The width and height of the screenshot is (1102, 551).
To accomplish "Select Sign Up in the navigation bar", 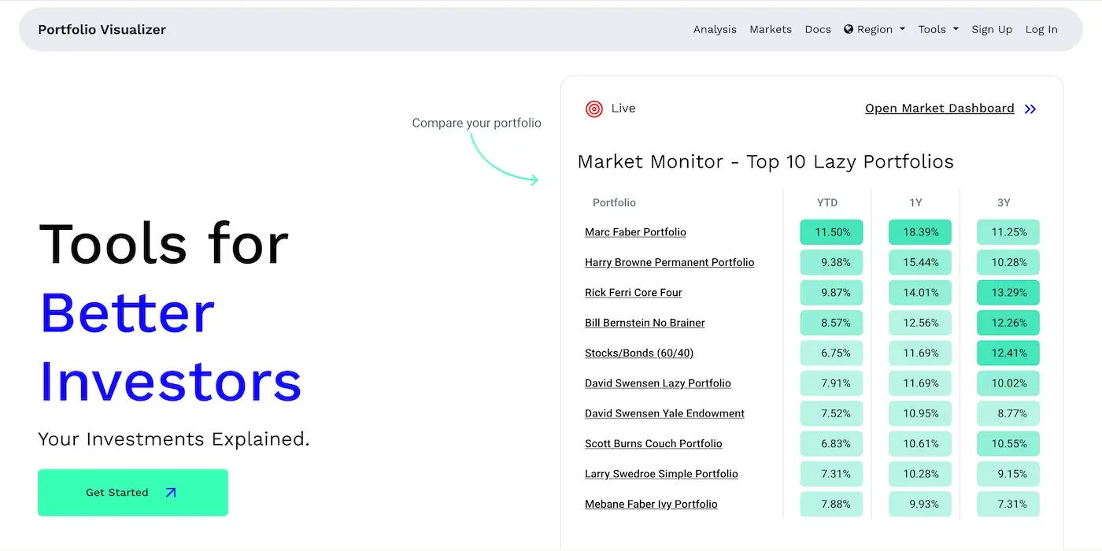I will [x=992, y=29].
